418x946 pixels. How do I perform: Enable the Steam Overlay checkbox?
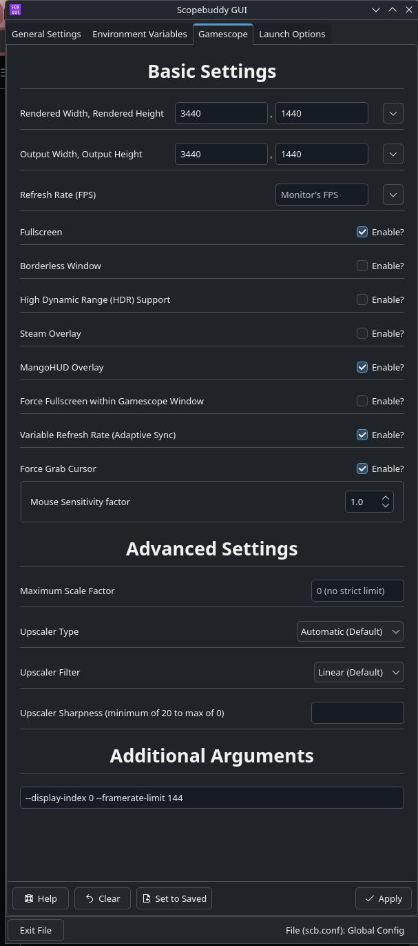[362, 333]
